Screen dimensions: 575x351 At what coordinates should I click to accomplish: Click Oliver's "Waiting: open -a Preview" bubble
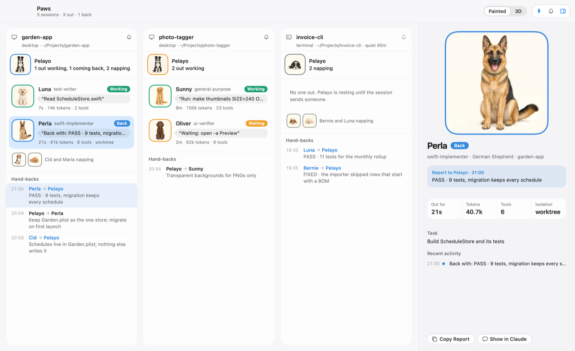pyautogui.click(x=221, y=133)
